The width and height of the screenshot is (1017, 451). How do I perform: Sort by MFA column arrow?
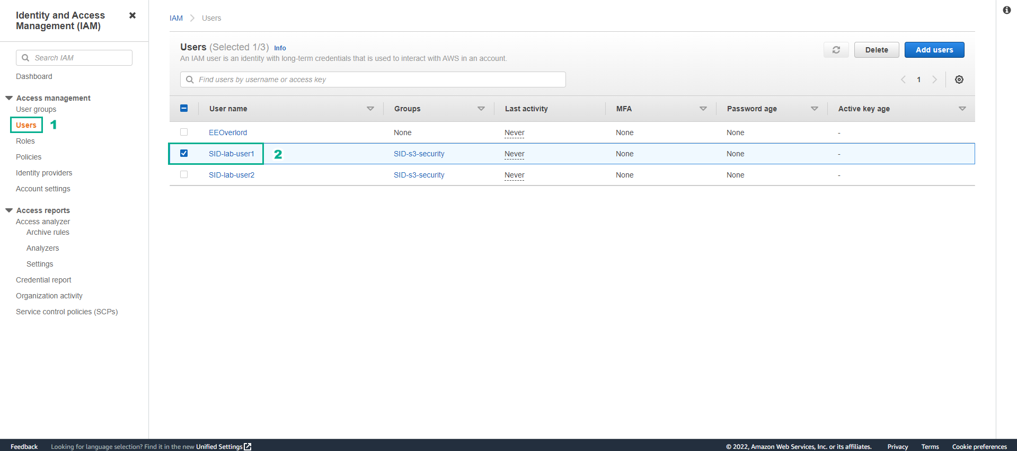pyautogui.click(x=703, y=109)
